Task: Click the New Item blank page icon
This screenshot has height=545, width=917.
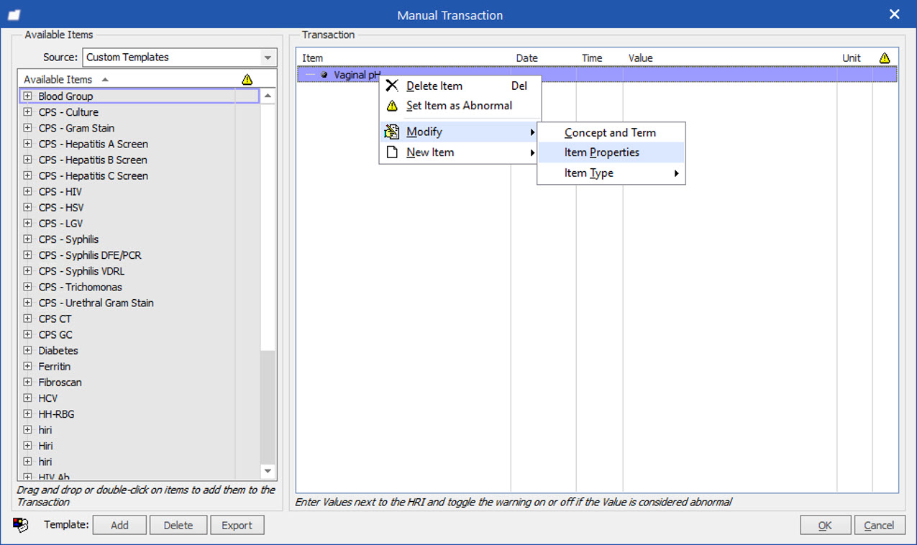Action: [392, 152]
